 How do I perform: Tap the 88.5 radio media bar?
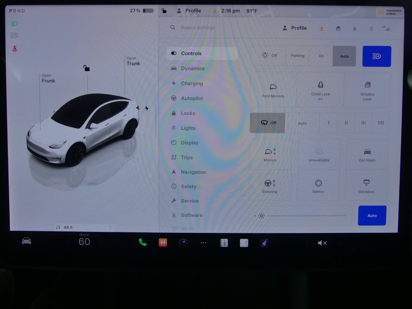pos(84,227)
